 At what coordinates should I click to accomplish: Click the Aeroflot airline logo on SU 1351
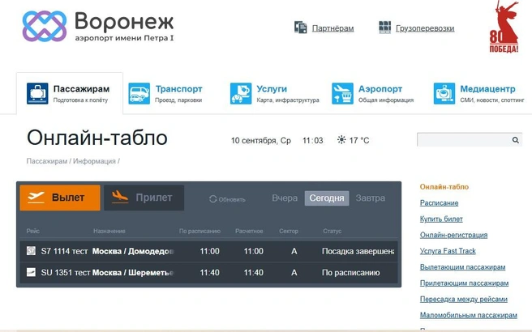[31, 272]
